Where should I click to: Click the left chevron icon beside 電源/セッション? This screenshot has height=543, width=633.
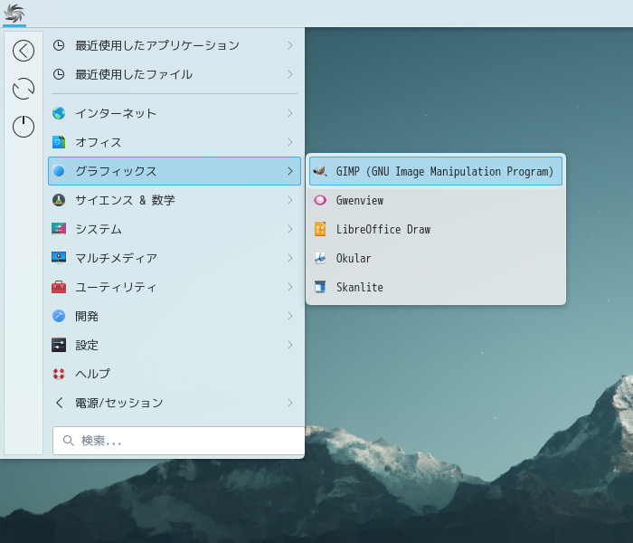tap(60, 403)
